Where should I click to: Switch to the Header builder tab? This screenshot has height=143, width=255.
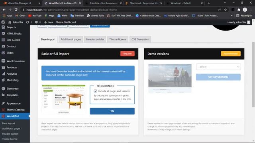[95, 39]
